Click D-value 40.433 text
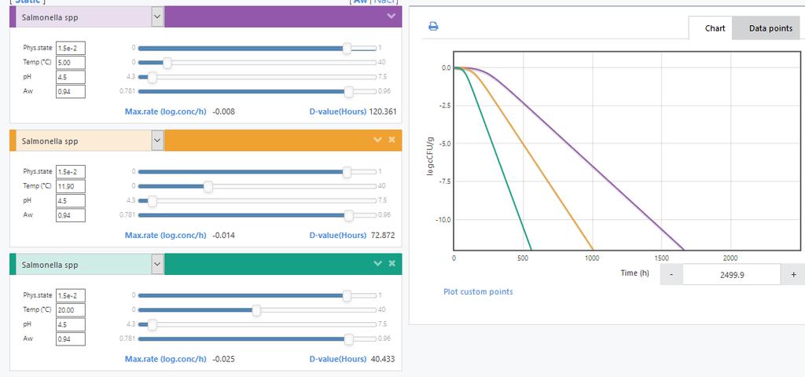Screen dimensions: 805x377 pos(383,359)
